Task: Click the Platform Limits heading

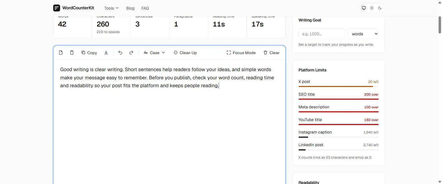Action: (x=312, y=70)
